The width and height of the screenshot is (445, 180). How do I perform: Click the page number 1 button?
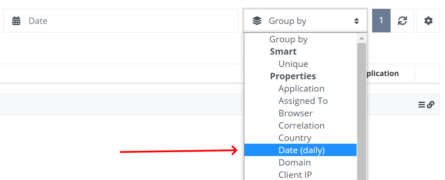pos(381,21)
